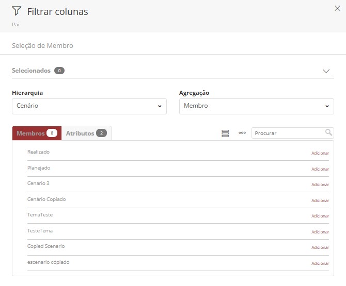
Task: Open the Hierarquia dropdown showing Cenário
Action: tap(89, 106)
